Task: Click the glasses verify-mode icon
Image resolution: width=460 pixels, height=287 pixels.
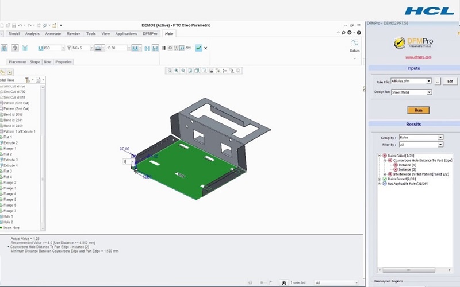Action: 188,48
